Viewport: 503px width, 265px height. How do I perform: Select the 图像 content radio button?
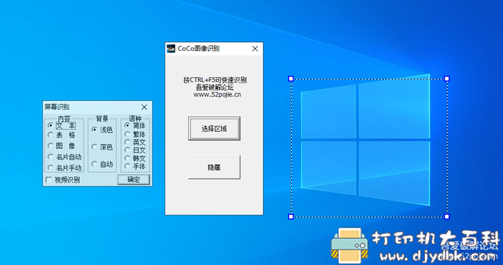point(50,146)
